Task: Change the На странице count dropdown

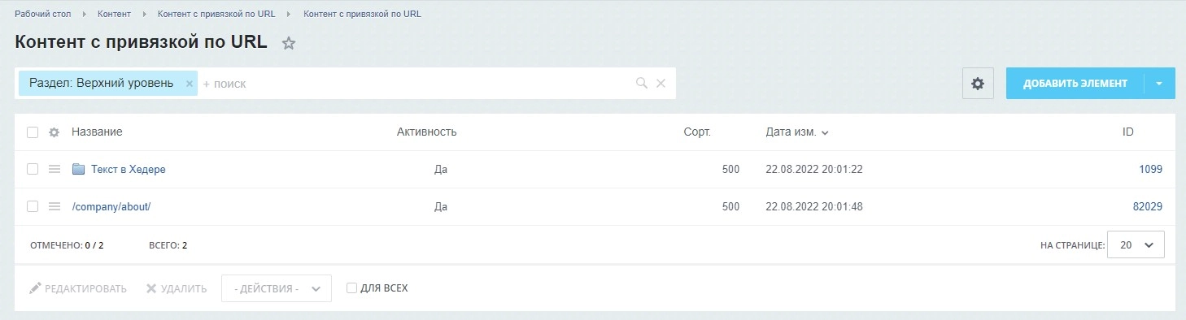Action: [x=1136, y=244]
